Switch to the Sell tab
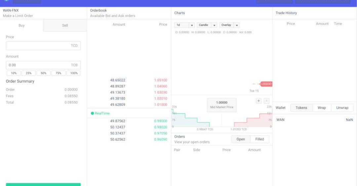Screen dimensions: 357x186 tap(65, 25)
